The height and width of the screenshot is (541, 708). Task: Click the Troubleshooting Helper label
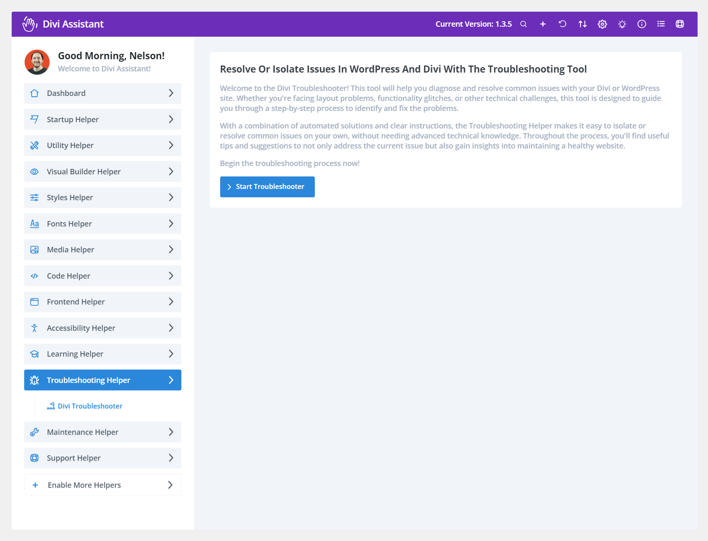88,380
